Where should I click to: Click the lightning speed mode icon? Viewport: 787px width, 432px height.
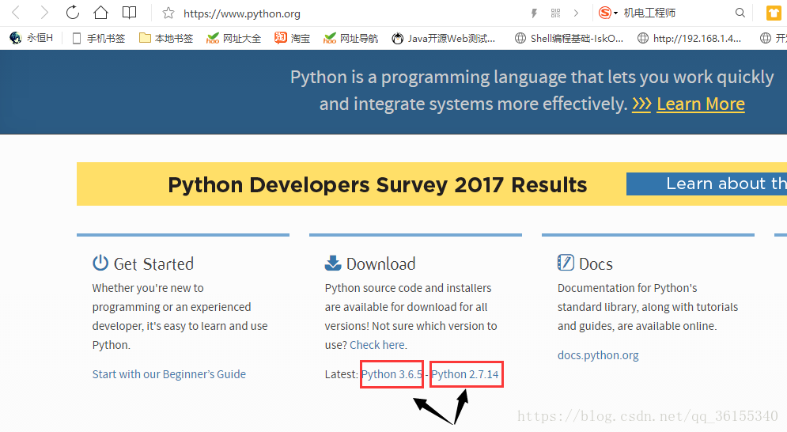pyautogui.click(x=534, y=13)
